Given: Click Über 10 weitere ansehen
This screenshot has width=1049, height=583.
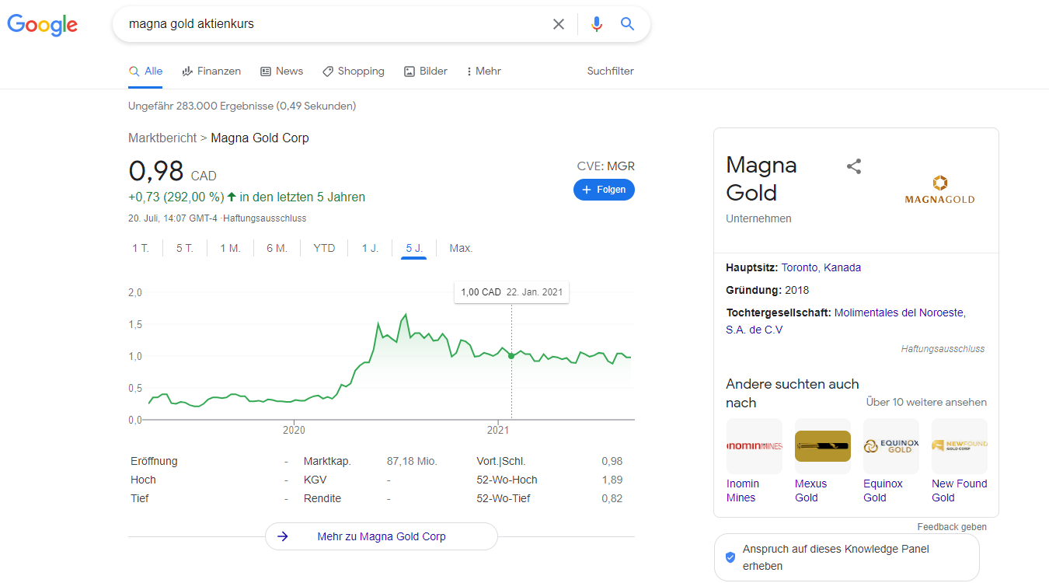Looking at the screenshot, I should coord(926,402).
